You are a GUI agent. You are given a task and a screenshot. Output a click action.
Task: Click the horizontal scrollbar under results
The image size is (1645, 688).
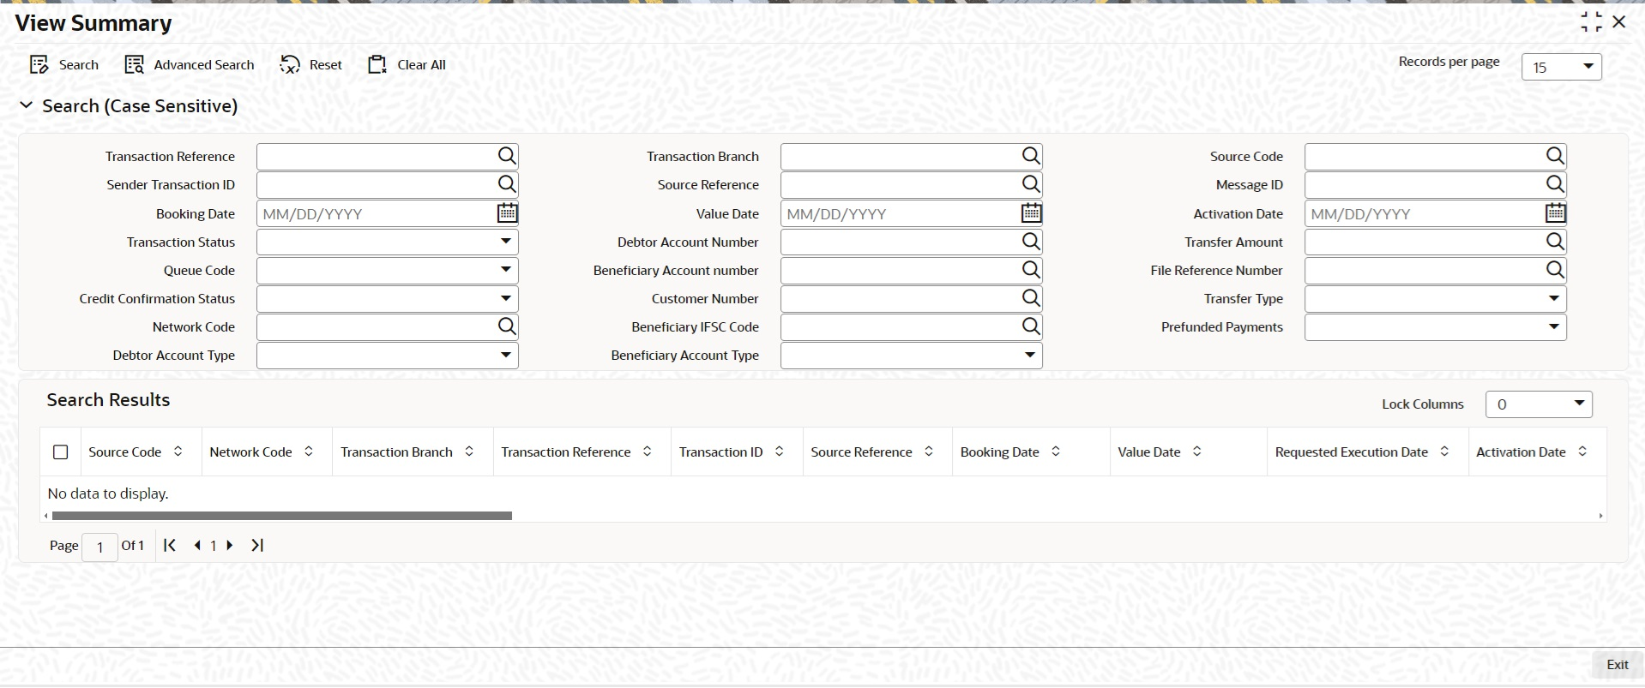pos(281,516)
